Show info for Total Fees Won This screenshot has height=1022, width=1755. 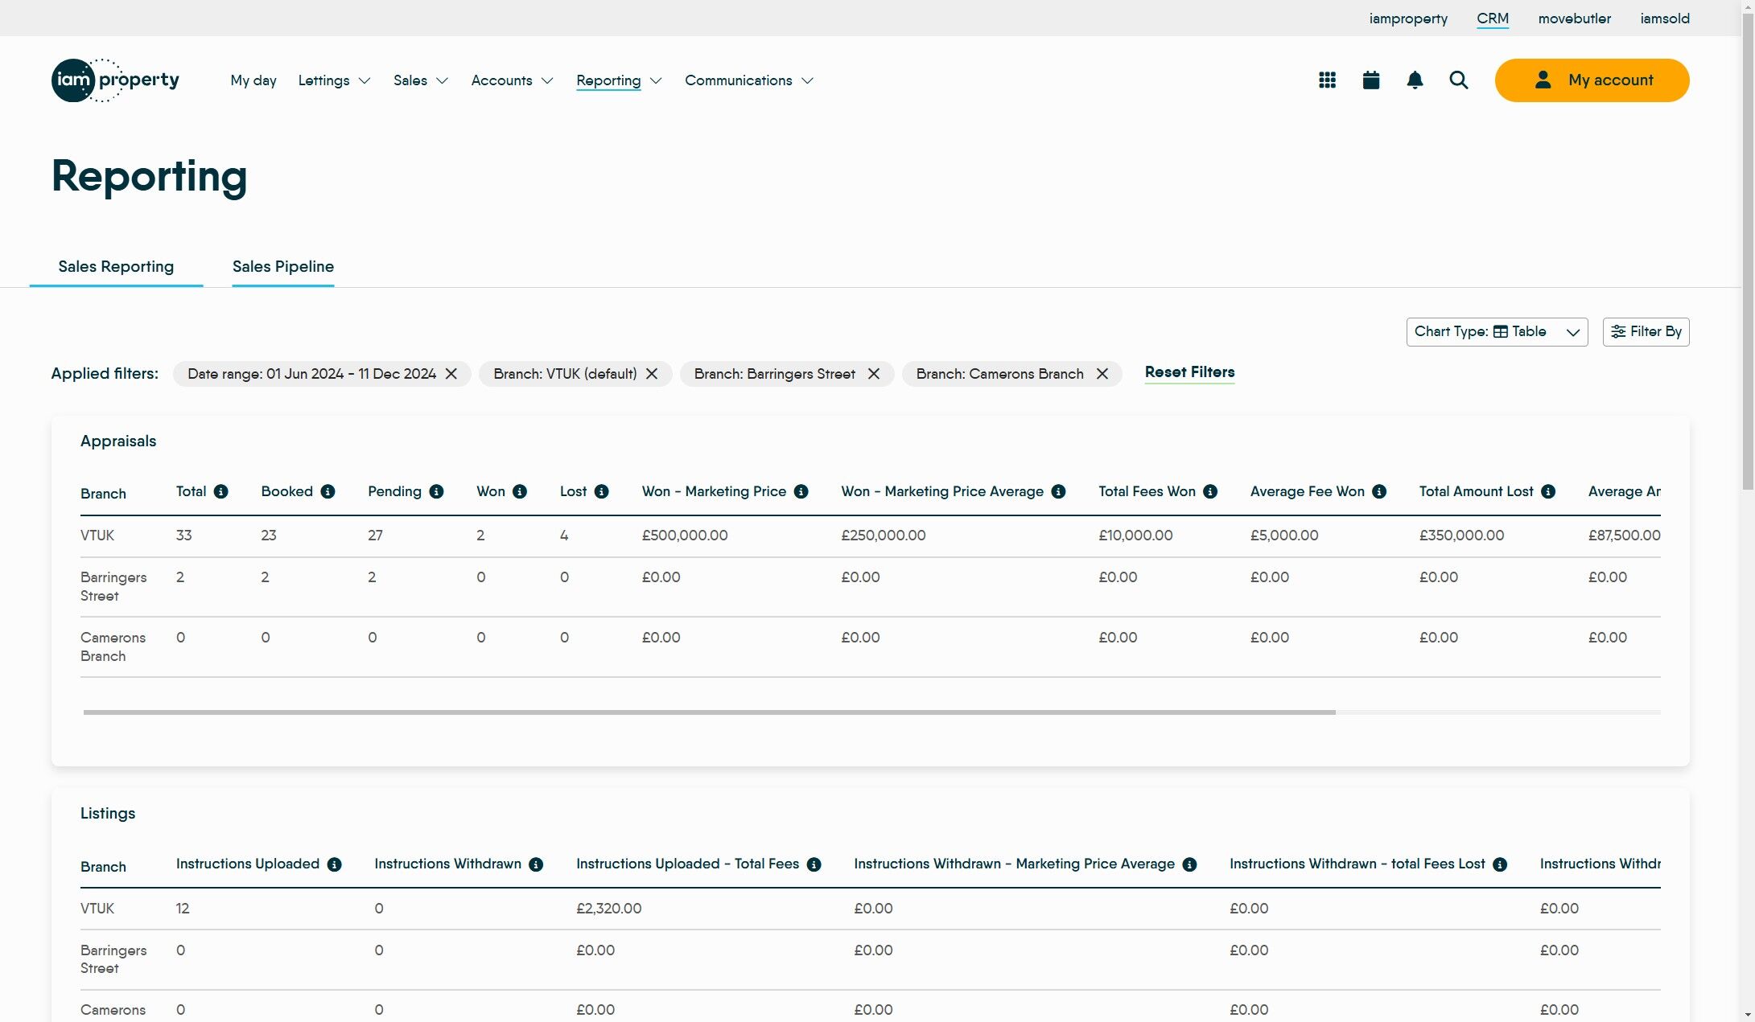pos(1210,491)
